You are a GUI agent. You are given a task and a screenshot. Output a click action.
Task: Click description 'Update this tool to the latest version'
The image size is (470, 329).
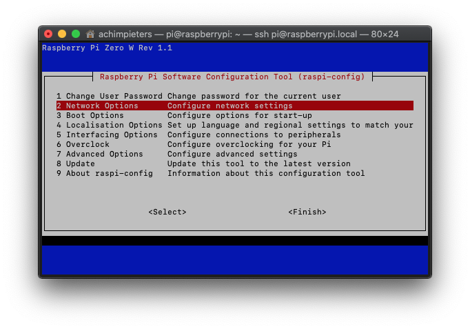[259, 163]
